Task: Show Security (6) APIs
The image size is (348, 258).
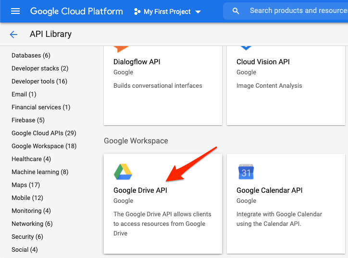Action: click(27, 237)
